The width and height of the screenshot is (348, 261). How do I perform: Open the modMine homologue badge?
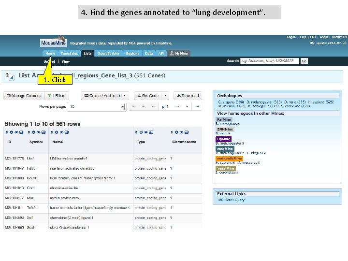coord(225,149)
